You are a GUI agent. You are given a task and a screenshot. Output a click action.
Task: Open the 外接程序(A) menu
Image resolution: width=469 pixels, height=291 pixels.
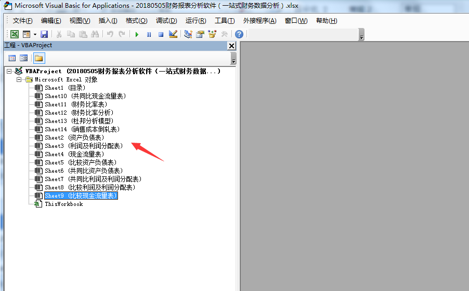[259, 21]
